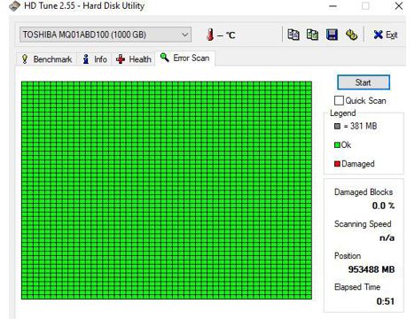Enable the Quick Scan checkbox
Image resolution: width=415 pixels, height=319 pixels.
tap(339, 100)
